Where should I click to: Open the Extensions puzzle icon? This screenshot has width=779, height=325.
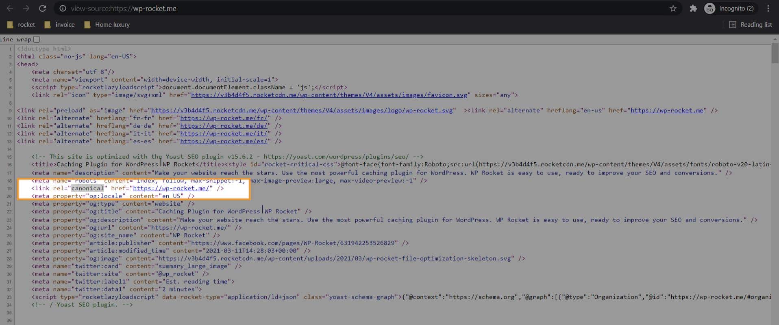pos(694,9)
